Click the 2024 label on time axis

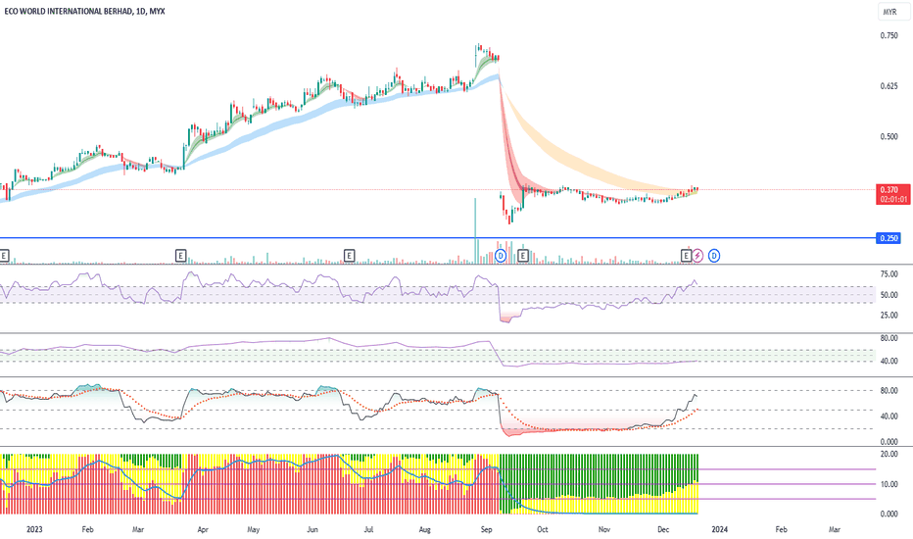pos(719,529)
